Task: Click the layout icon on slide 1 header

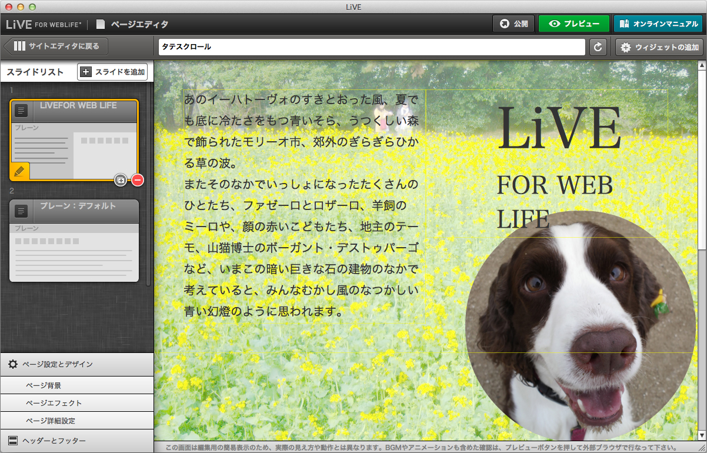Action: tap(22, 111)
